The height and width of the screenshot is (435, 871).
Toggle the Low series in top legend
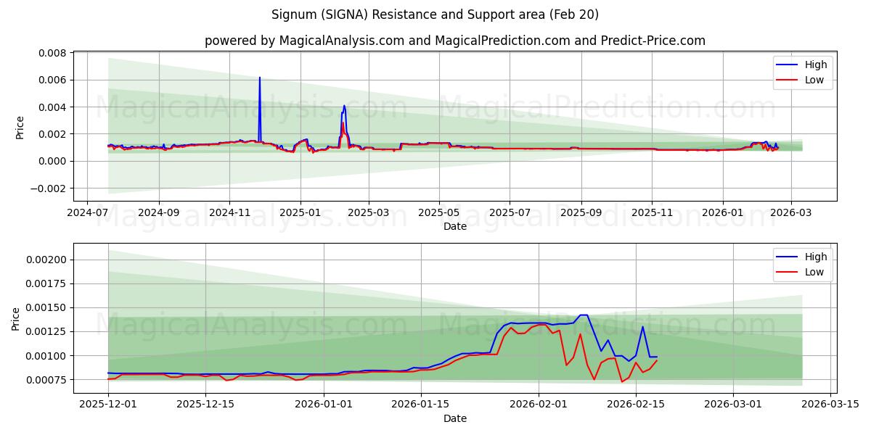(x=813, y=80)
